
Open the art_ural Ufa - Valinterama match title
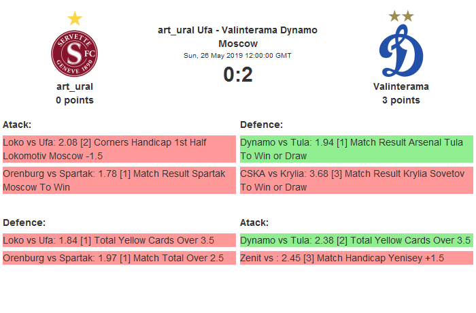[237, 37]
